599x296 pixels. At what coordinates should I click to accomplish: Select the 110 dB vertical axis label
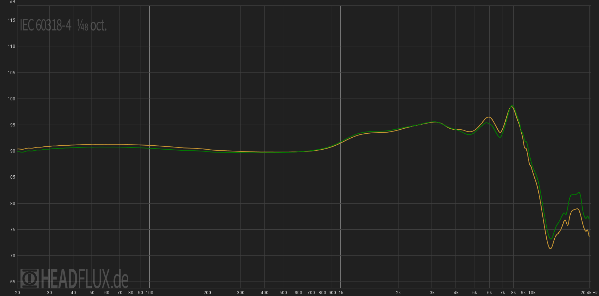pos(11,46)
